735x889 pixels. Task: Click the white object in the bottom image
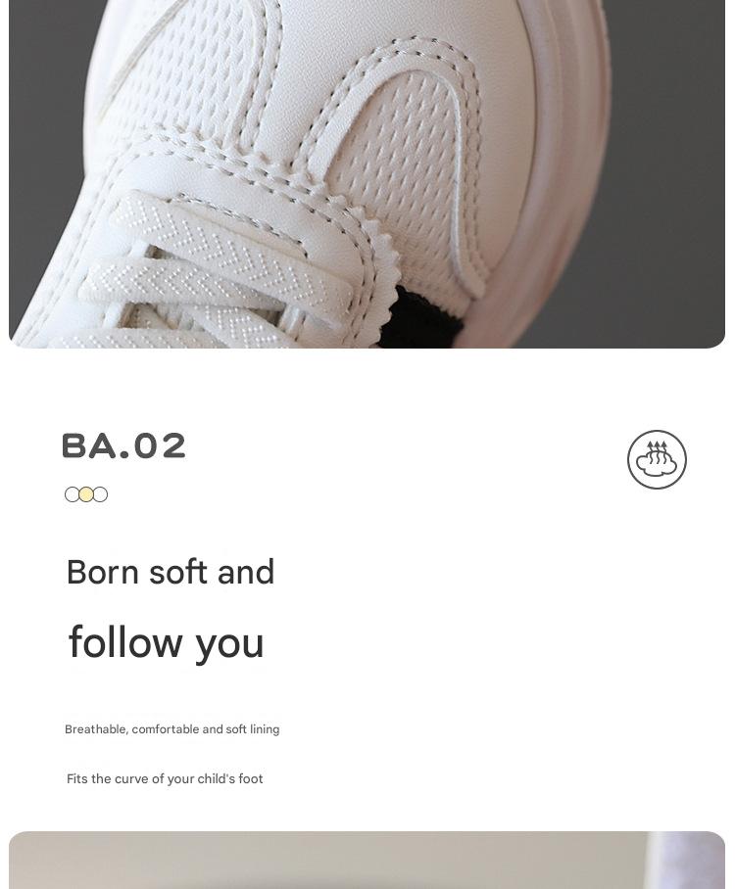687,860
